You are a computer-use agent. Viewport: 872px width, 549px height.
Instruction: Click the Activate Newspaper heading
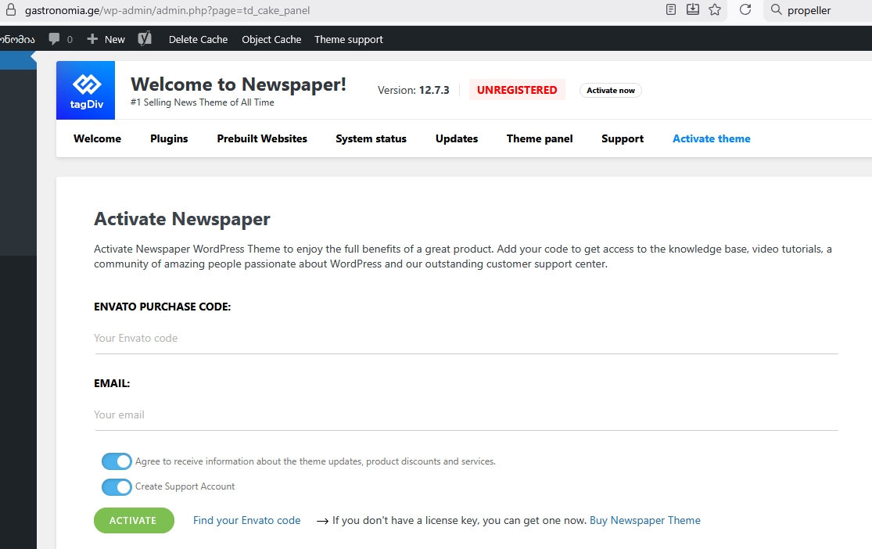182,219
